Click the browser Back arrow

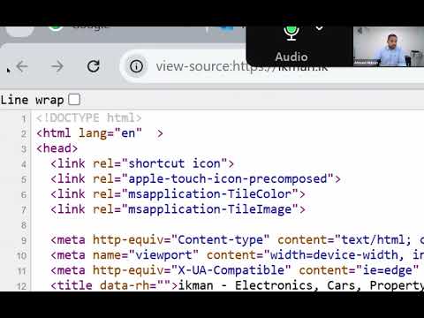(x=22, y=66)
